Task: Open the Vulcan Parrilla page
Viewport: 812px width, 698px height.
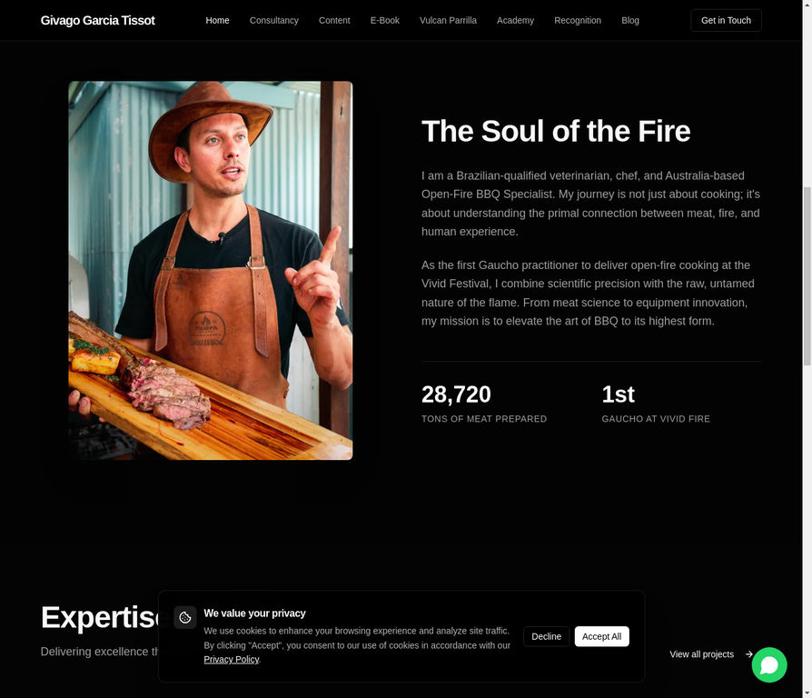Action: (x=448, y=20)
